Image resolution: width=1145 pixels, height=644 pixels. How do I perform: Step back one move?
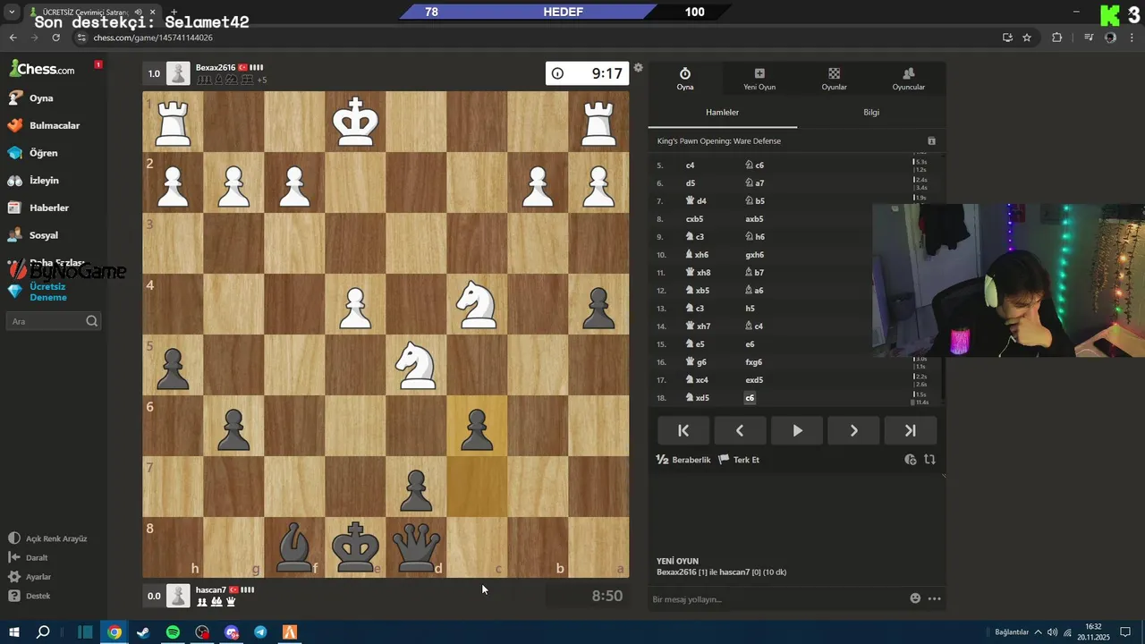point(740,430)
